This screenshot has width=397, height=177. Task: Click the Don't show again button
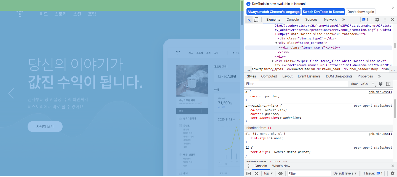(361, 12)
